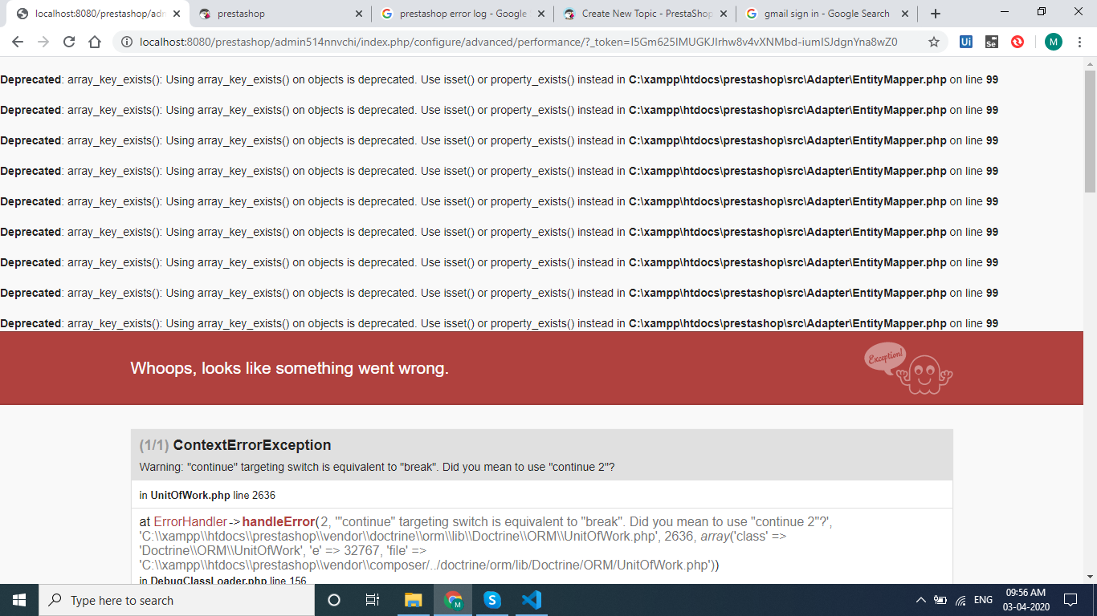Open Skype from the taskbar
The height and width of the screenshot is (616, 1097).
coord(492,600)
